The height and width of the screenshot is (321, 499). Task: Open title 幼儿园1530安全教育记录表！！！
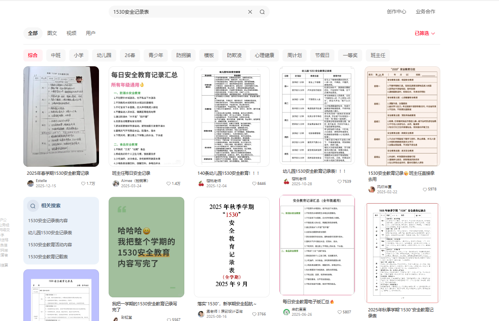[x=315, y=171]
